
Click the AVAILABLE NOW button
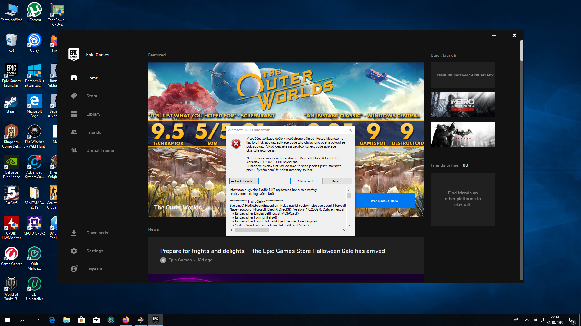(x=385, y=201)
